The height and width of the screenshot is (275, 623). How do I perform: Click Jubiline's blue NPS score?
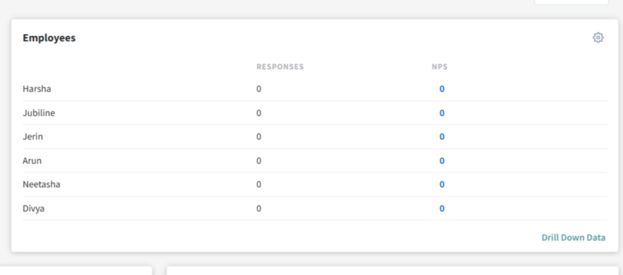coord(441,113)
